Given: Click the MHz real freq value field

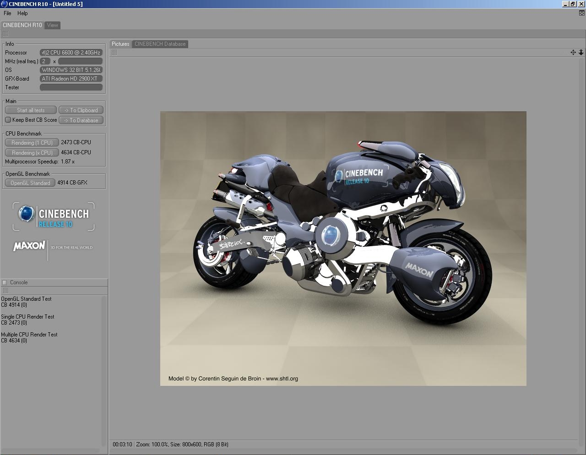Looking at the screenshot, I should point(45,61).
